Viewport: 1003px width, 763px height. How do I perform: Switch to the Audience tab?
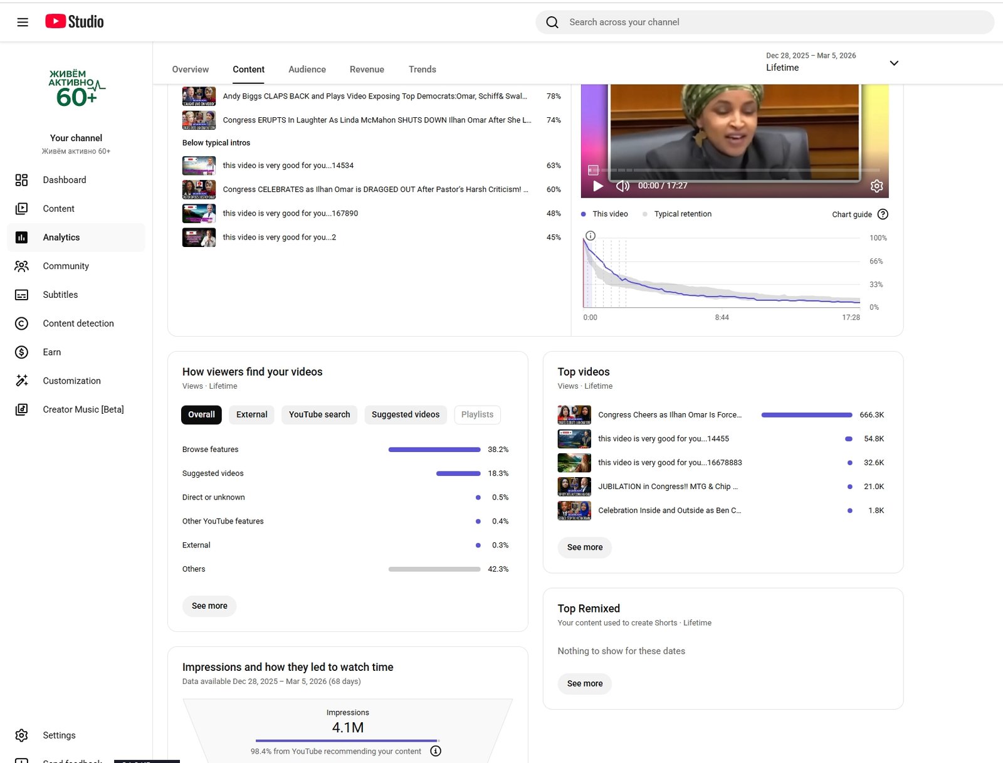click(307, 70)
